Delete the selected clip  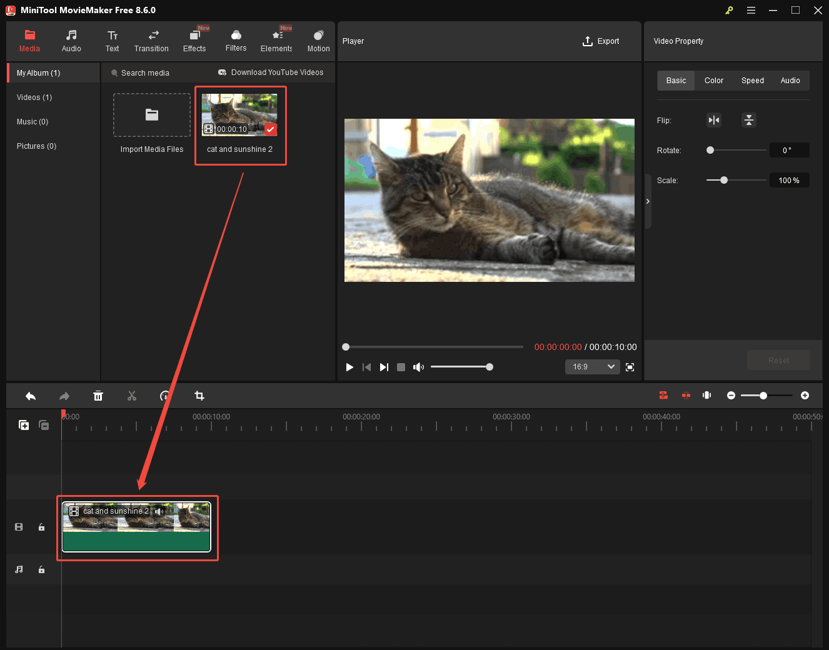(98, 396)
